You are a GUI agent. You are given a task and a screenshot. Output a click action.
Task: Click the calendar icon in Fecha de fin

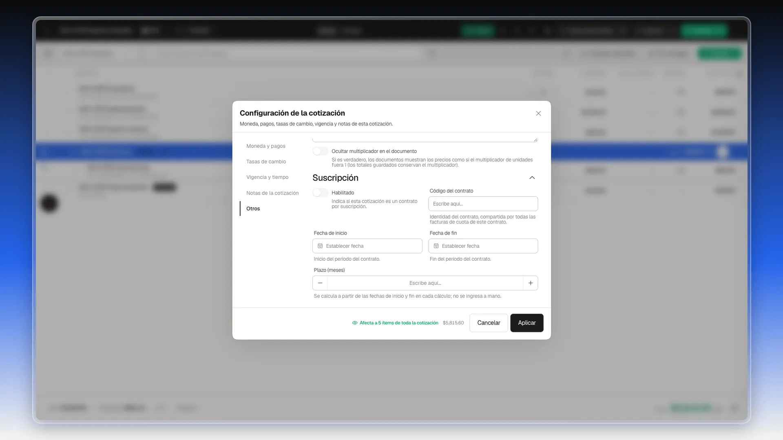(x=436, y=246)
